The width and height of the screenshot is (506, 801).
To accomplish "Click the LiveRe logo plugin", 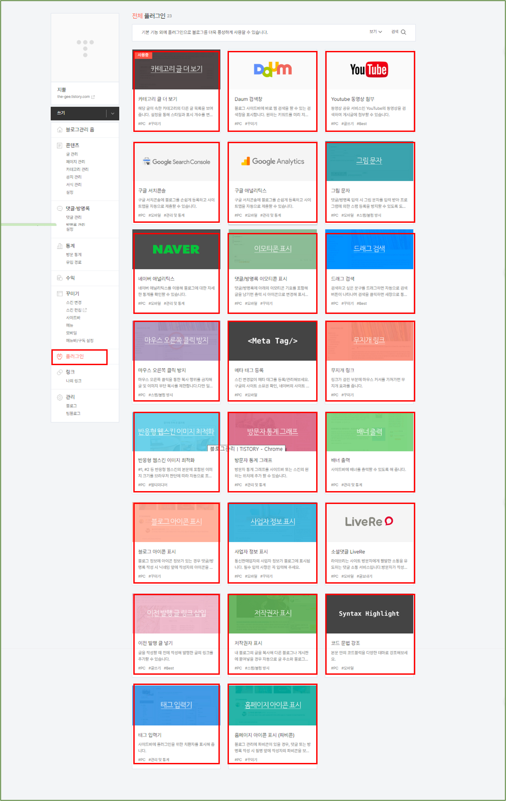I will coord(369,522).
